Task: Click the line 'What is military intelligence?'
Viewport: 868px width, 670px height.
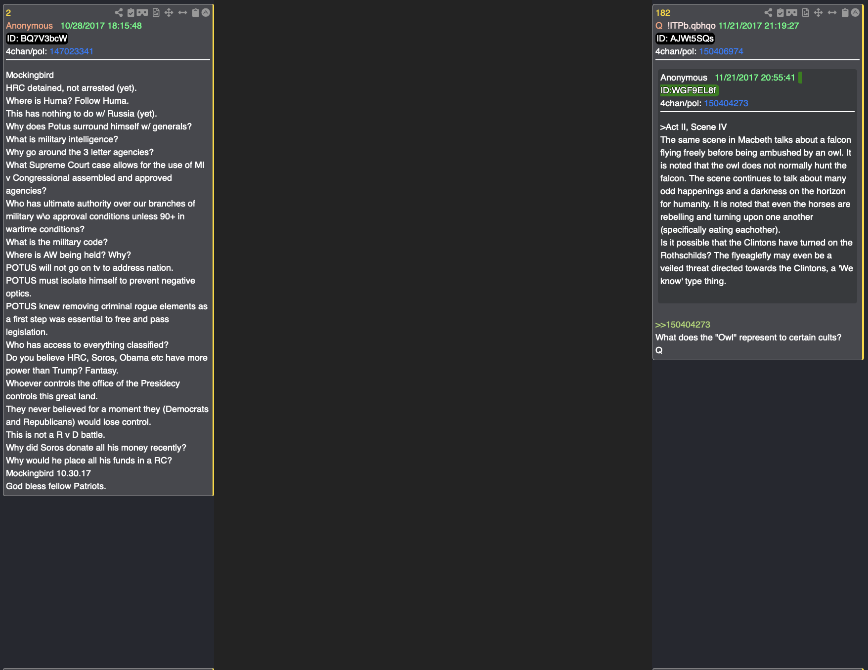Action: point(62,139)
